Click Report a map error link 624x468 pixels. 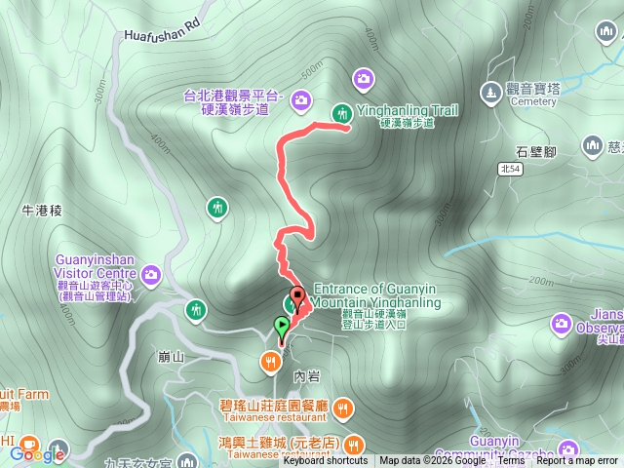(x=576, y=461)
